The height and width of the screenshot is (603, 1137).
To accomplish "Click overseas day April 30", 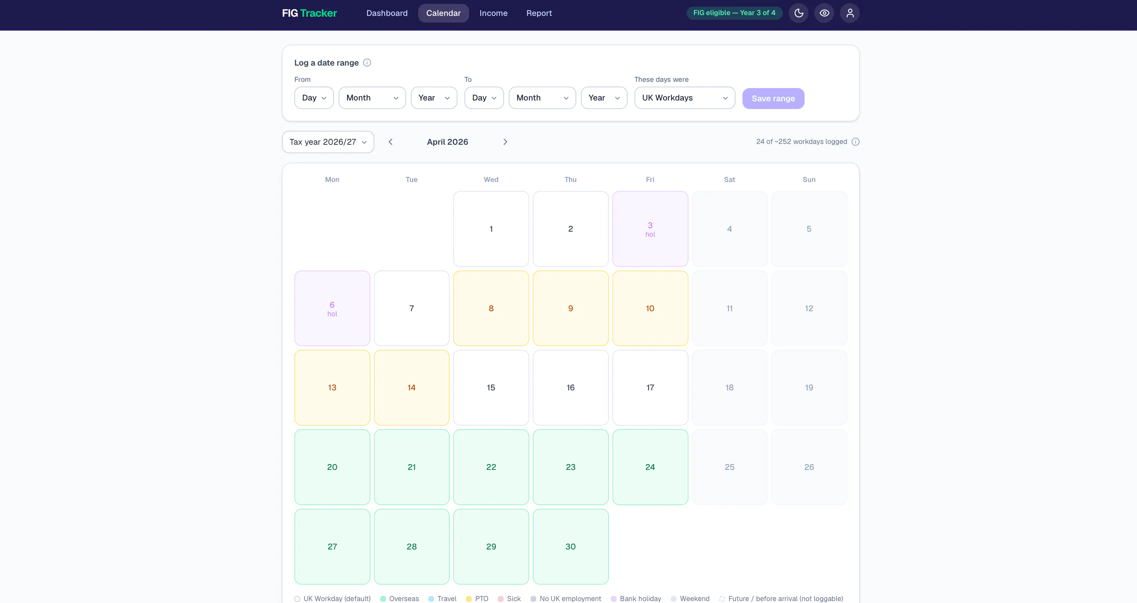I will coord(570,546).
